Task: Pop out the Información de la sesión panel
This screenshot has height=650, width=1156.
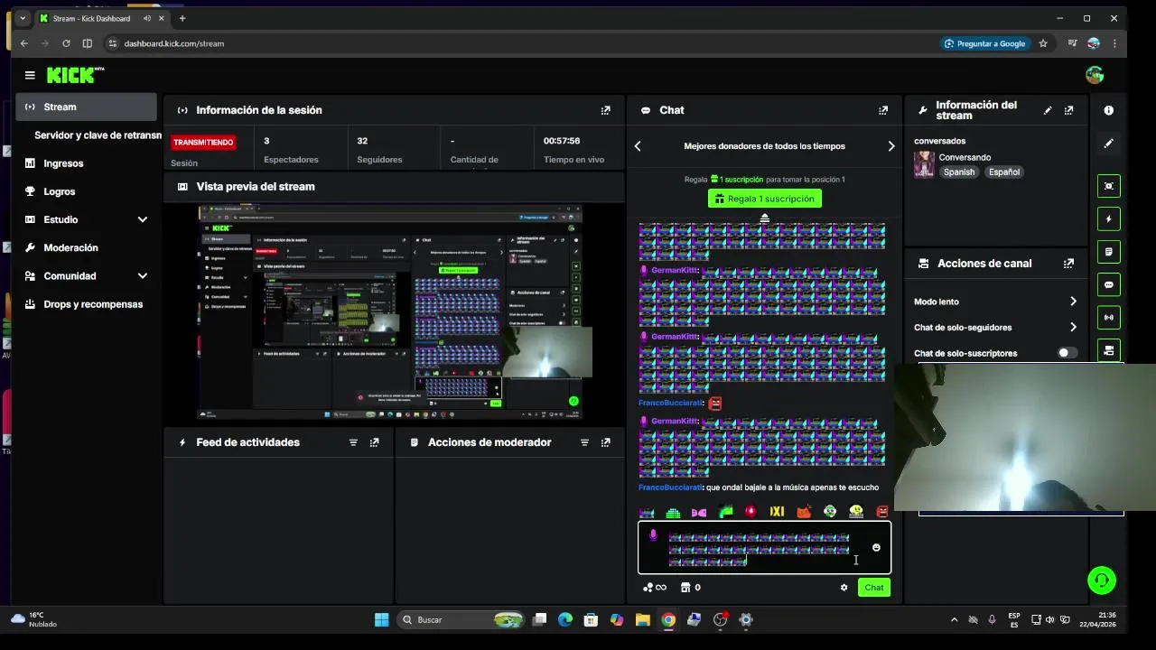Action: (x=605, y=110)
